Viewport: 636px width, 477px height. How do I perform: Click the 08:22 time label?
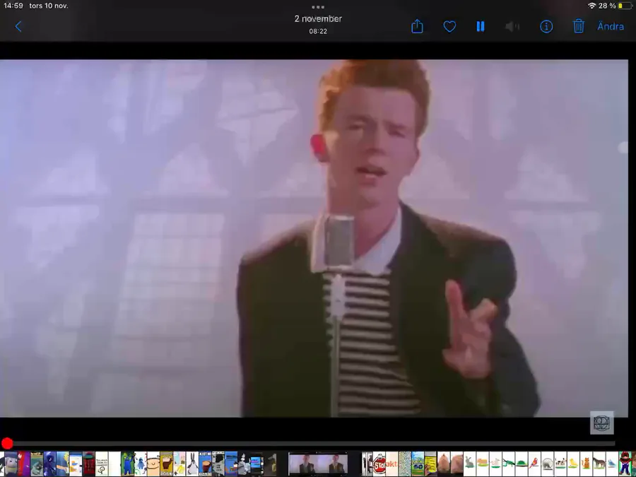coord(318,31)
